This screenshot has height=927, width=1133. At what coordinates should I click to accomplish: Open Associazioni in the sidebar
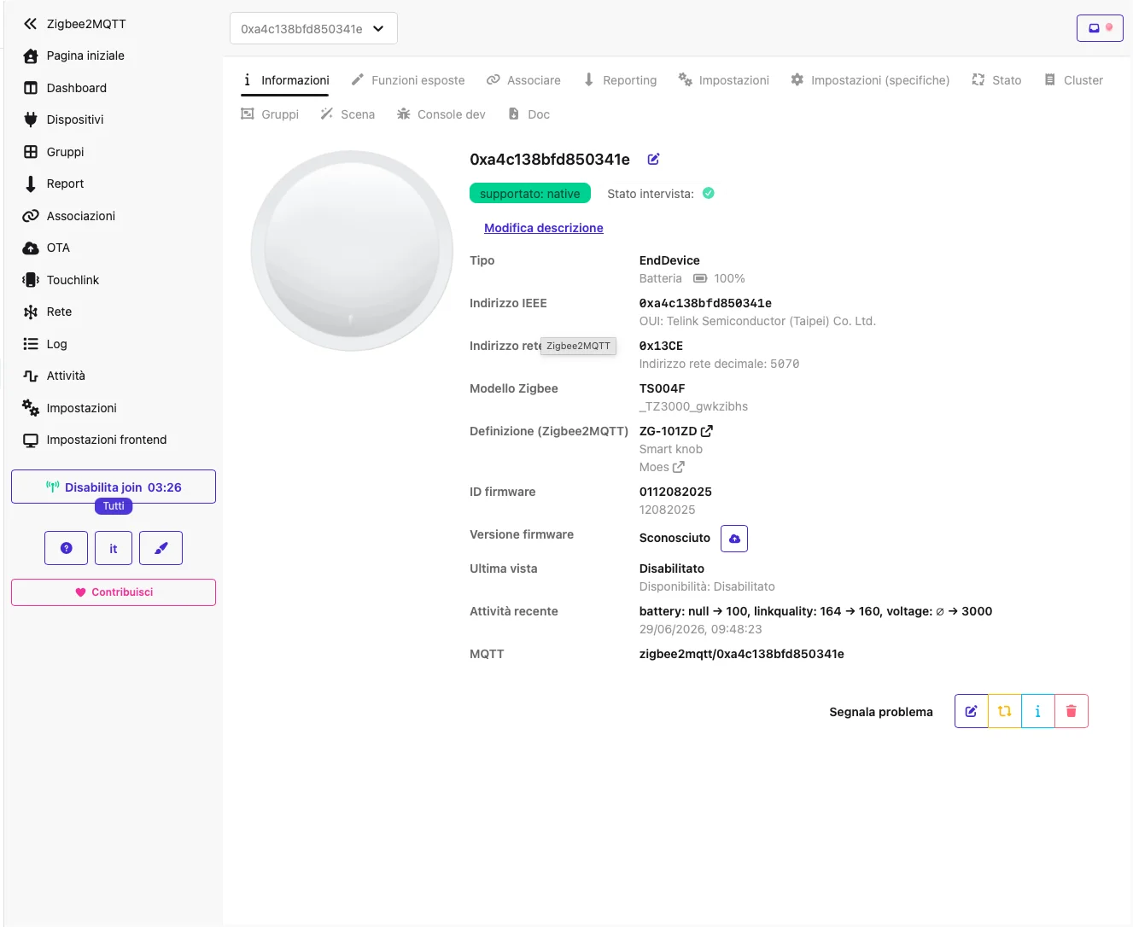(x=69, y=216)
